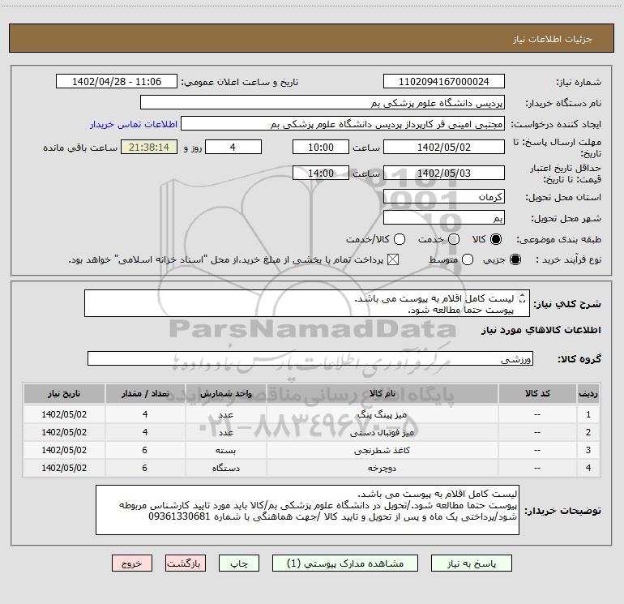Click the response deadline date 1402/05/02 field
This screenshot has height=604, width=624.
point(444,147)
